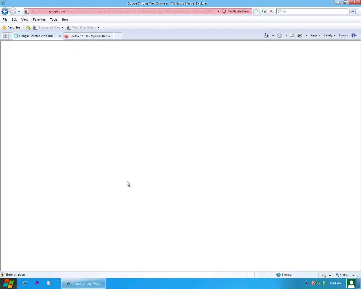Screen dimensions: 361x289
Task: Open the recent pages dropdown beside Forward
Action: tap(19, 12)
